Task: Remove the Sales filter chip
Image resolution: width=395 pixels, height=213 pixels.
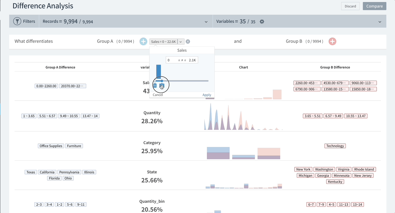Action: pyautogui.click(x=188, y=42)
